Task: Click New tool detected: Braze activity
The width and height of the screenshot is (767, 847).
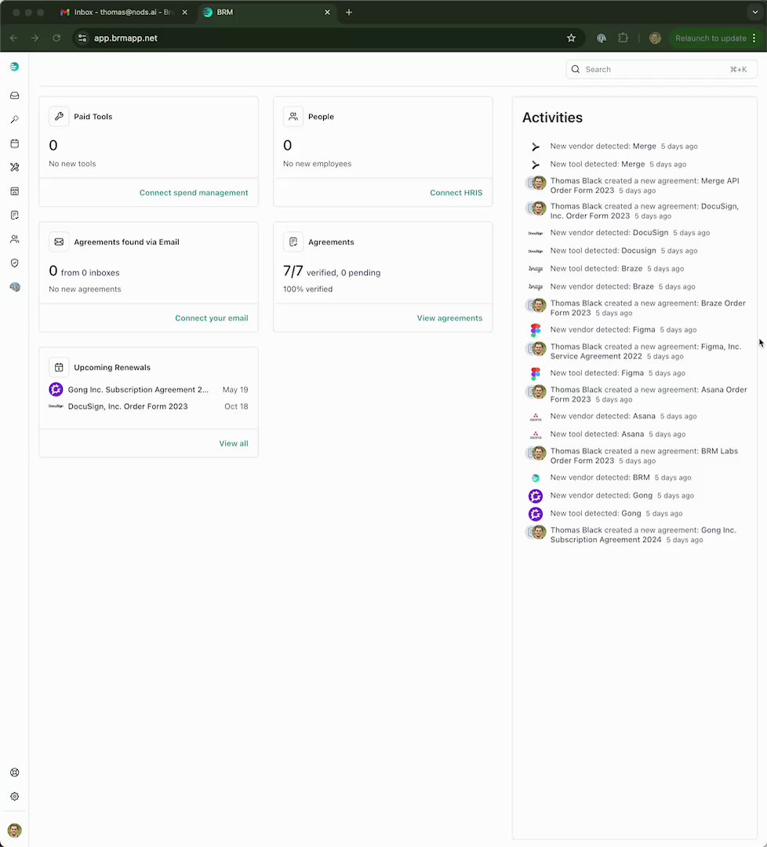Action: coord(617,268)
